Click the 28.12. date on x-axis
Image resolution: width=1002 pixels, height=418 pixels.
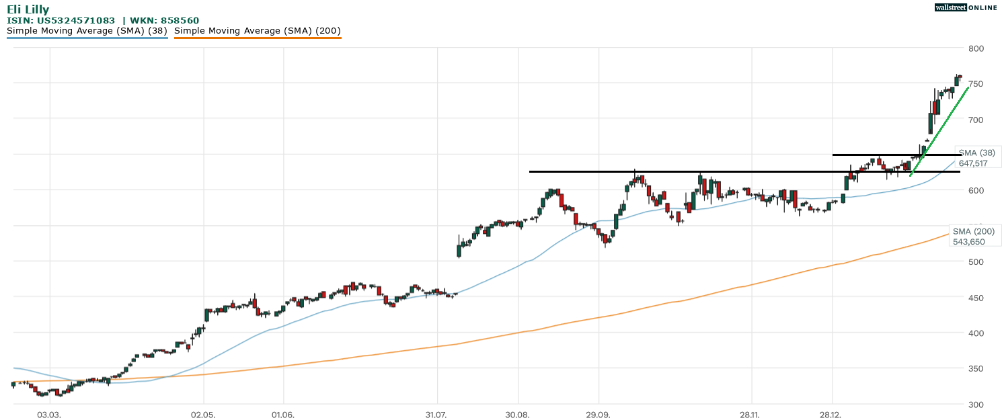pyautogui.click(x=832, y=415)
